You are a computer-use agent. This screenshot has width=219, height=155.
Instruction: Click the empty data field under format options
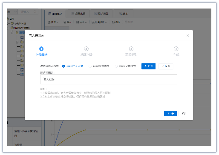(109, 79)
